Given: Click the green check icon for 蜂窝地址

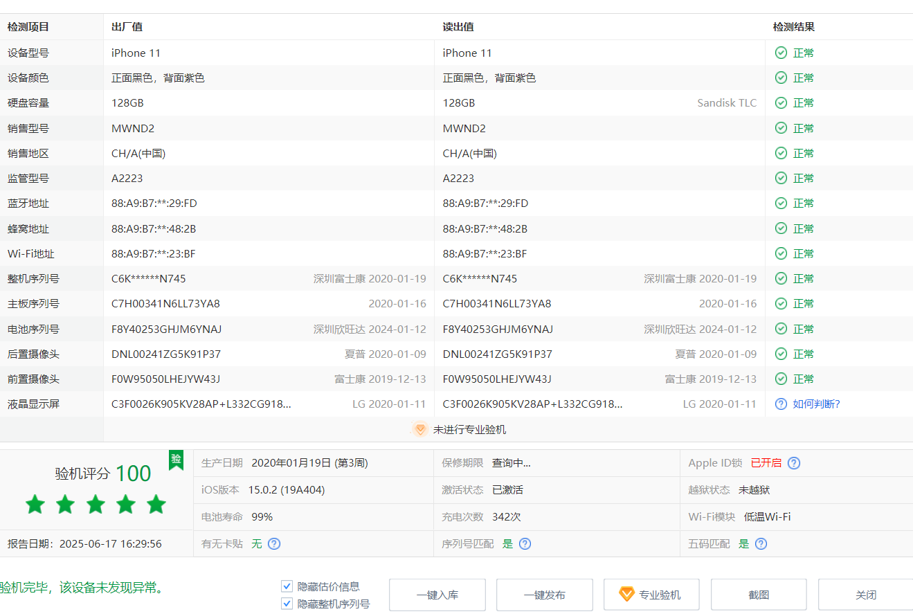Looking at the screenshot, I should click(x=781, y=228).
